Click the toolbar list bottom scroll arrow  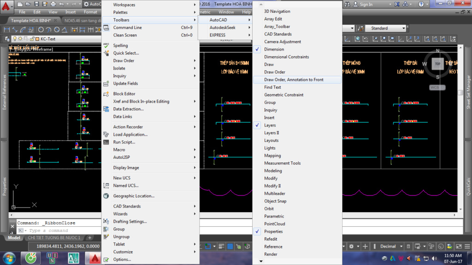click(261, 261)
